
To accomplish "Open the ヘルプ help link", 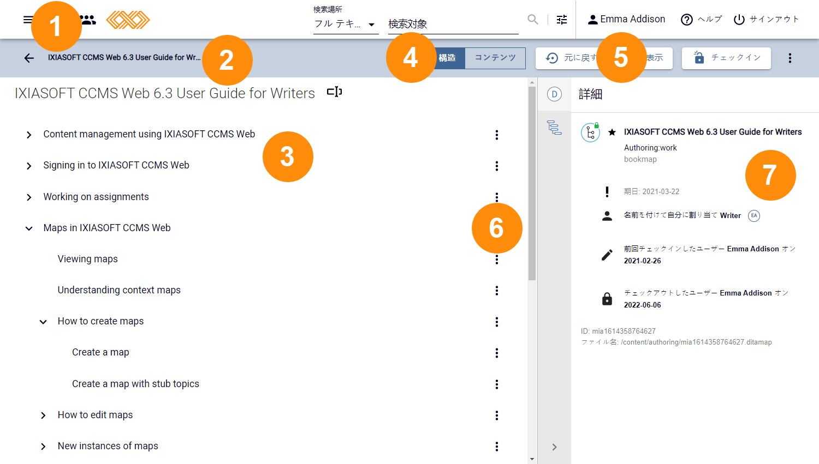I will pos(702,20).
